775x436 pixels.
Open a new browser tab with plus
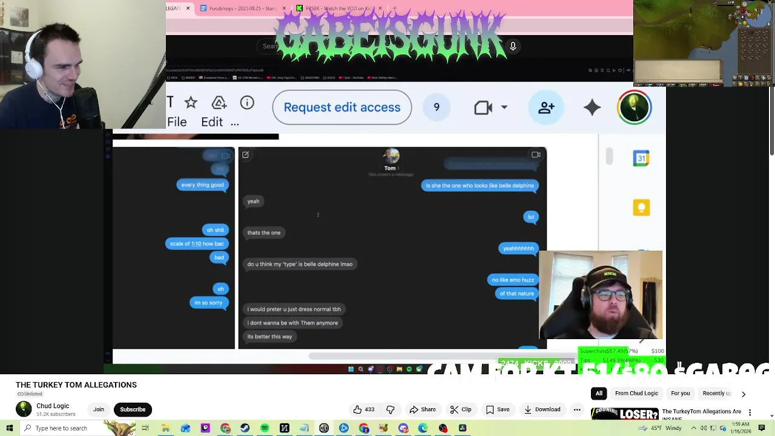[394, 8]
